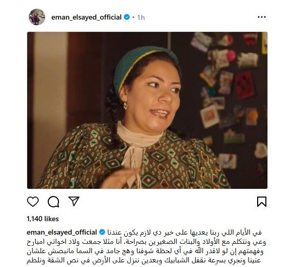This screenshot has width=290, height=267.
Task: Click the pink flower magnet in the photo
Action: pyautogui.click(x=231, y=56)
